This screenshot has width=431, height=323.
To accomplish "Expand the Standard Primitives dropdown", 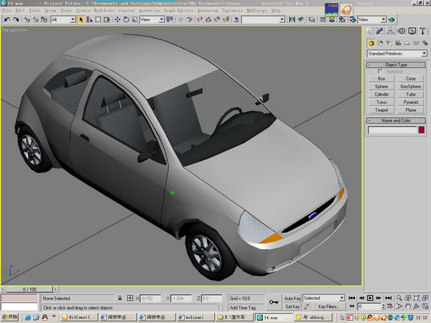I will click(x=423, y=53).
